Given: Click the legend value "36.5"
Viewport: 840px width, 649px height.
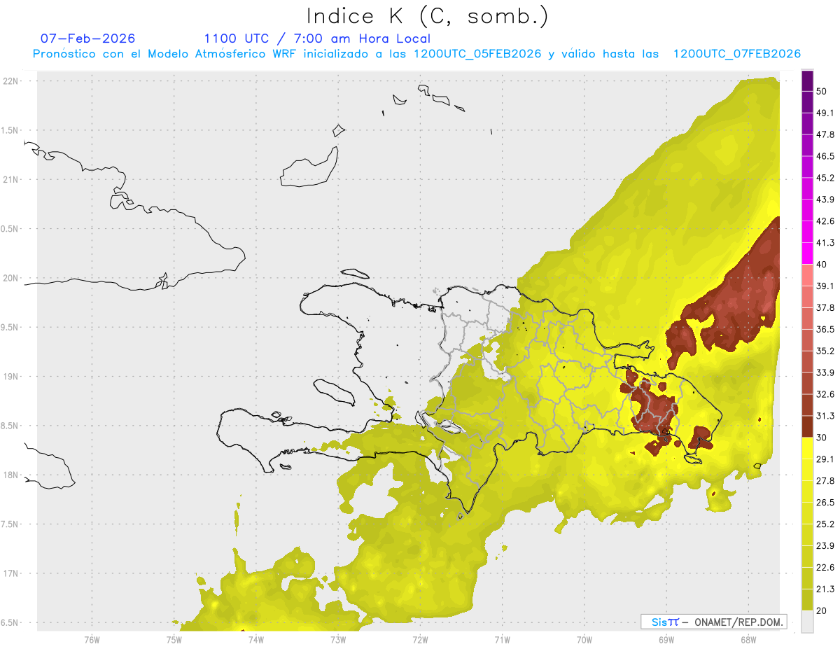Looking at the screenshot, I should [x=825, y=329].
